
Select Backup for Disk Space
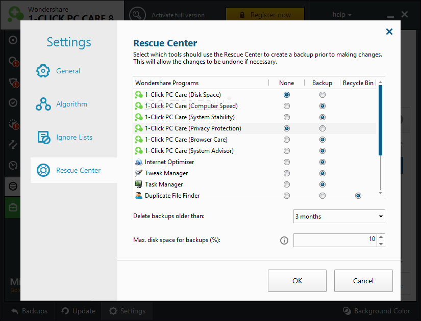point(323,95)
